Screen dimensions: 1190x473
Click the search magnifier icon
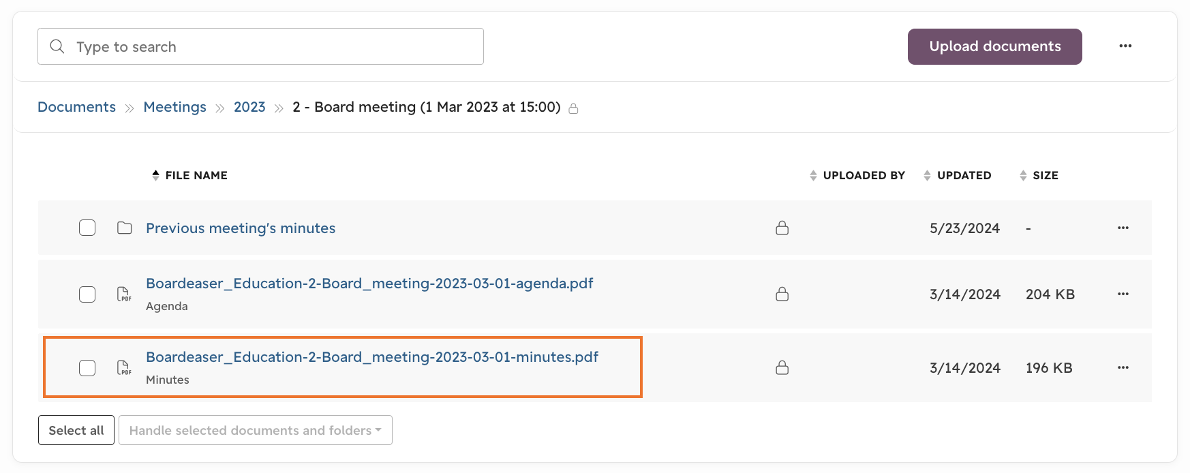57,46
